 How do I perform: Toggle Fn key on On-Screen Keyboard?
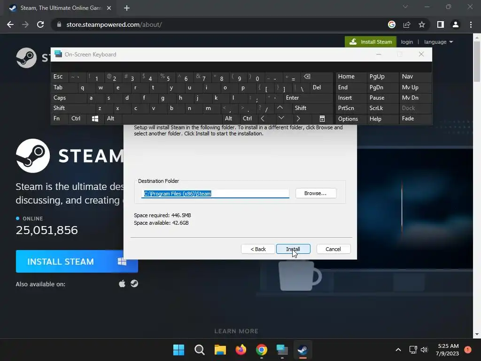pyautogui.click(x=60, y=118)
